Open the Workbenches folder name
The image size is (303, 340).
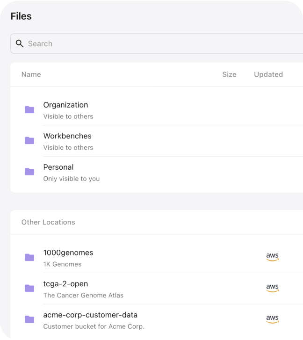point(67,136)
